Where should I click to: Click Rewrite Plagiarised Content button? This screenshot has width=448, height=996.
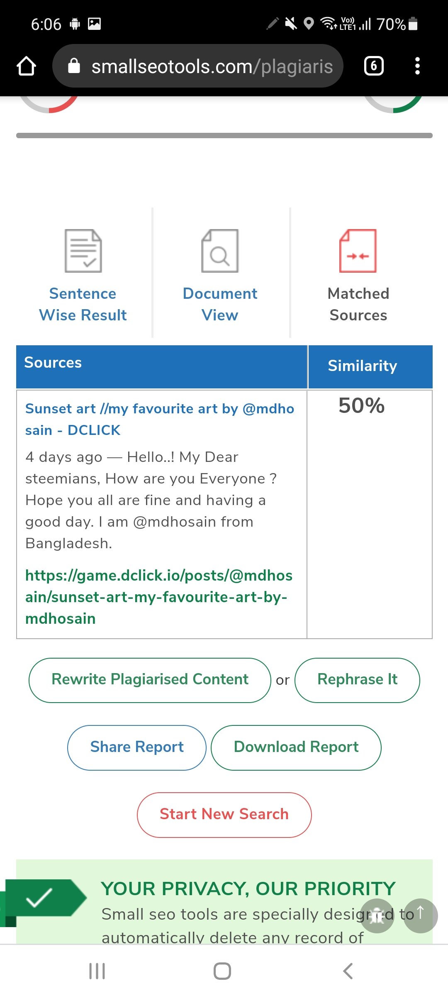pos(150,680)
